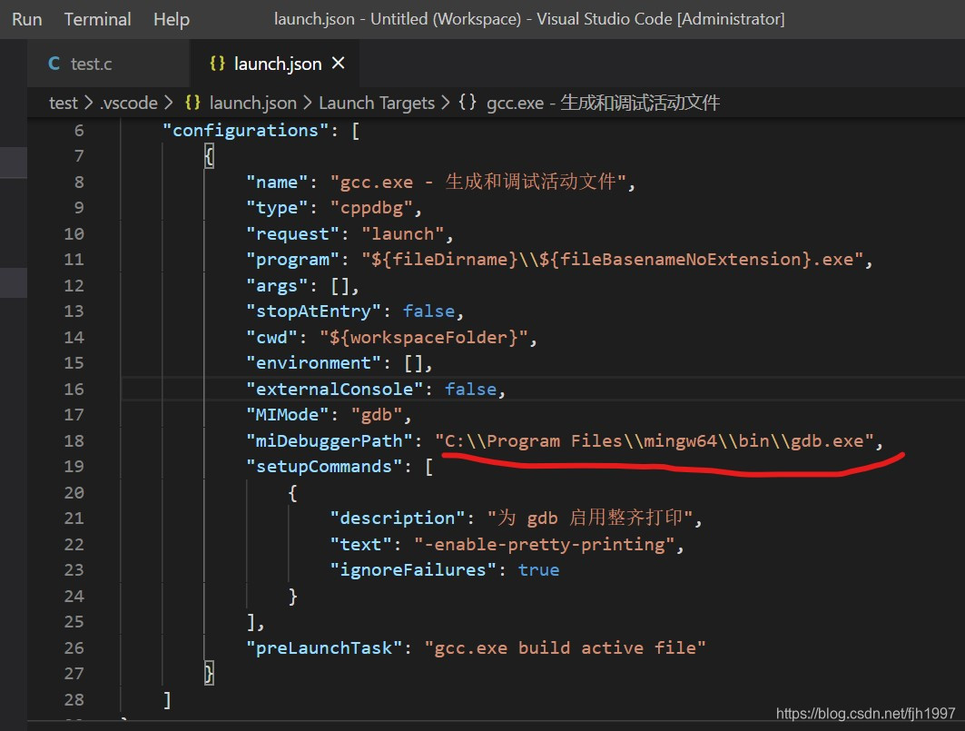Screen dimensions: 965x731
Task: Click the gdb.exe path string value
Action: point(655,441)
